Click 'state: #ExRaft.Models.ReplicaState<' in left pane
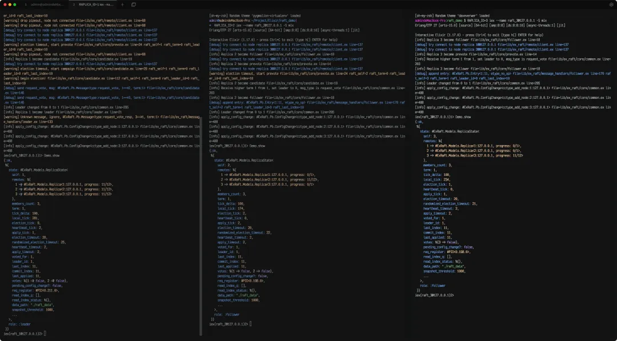Screen dimensions: 617x341 38,170
